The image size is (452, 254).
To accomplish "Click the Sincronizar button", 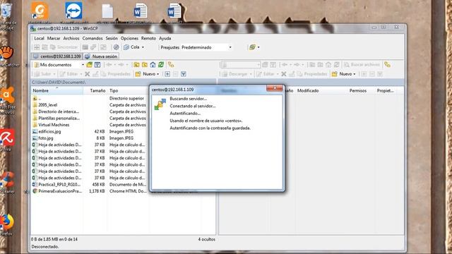I will click(x=64, y=47).
